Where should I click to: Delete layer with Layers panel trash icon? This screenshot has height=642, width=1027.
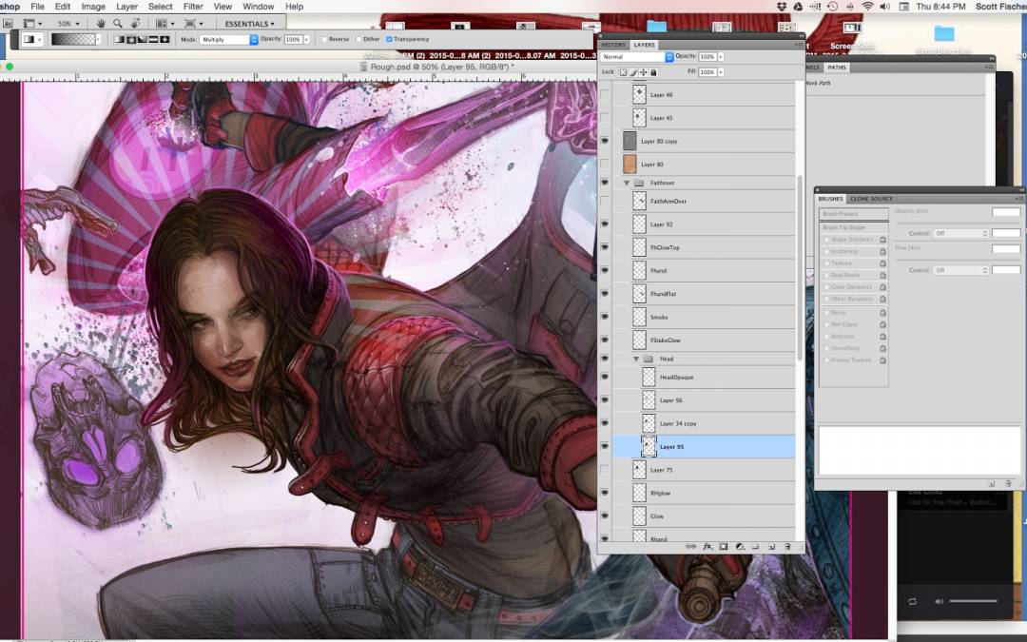click(787, 546)
